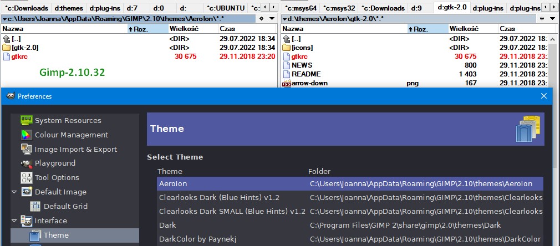Click the theme shirts icon in Theme header

pos(528,129)
